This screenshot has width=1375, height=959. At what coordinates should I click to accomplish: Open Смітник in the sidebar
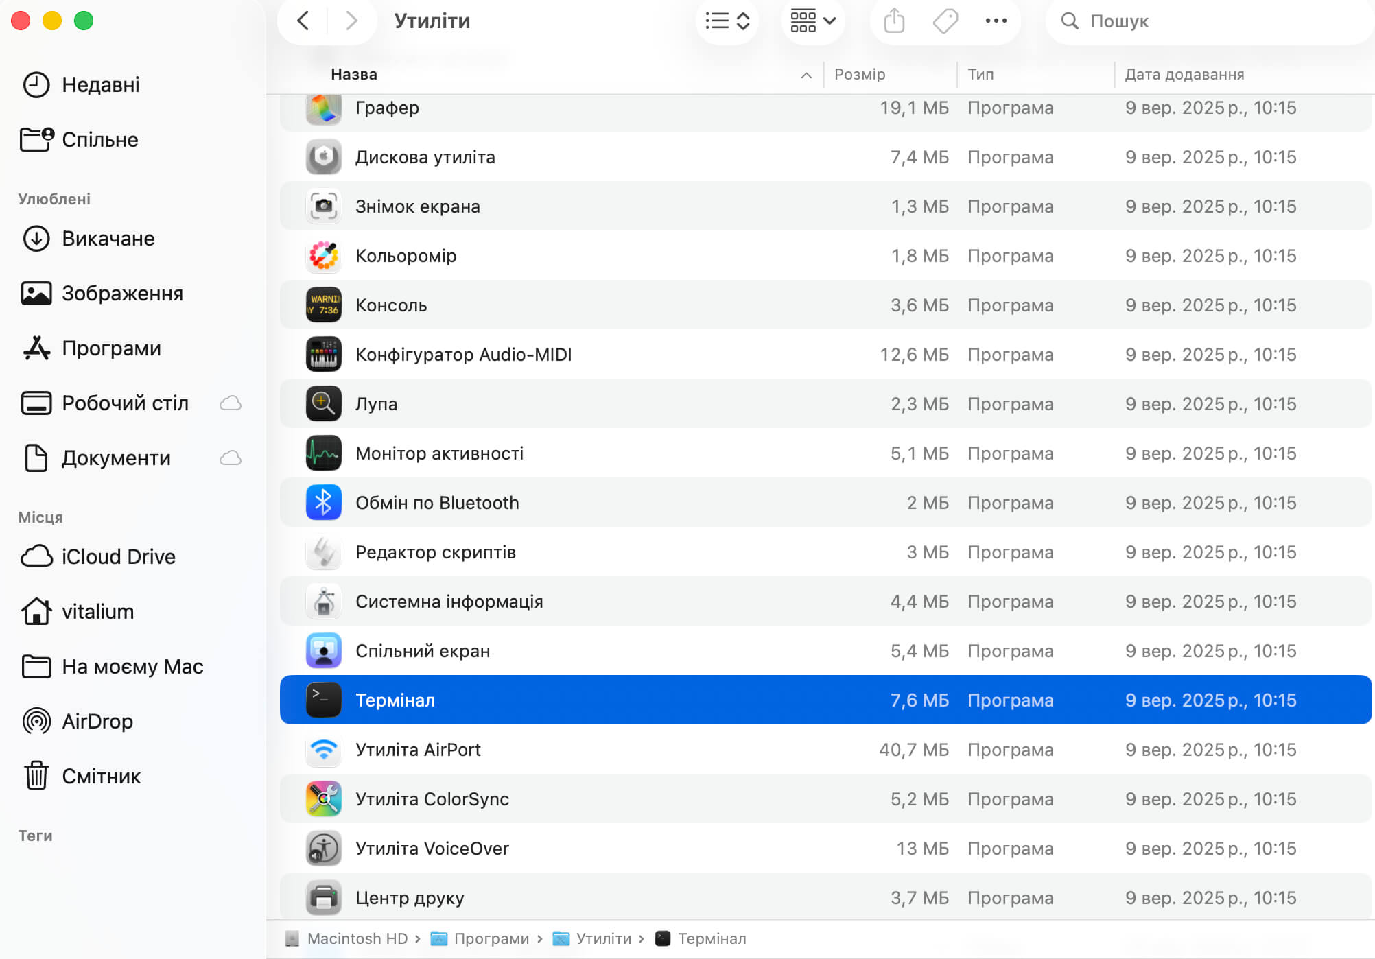tap(82, 776)
